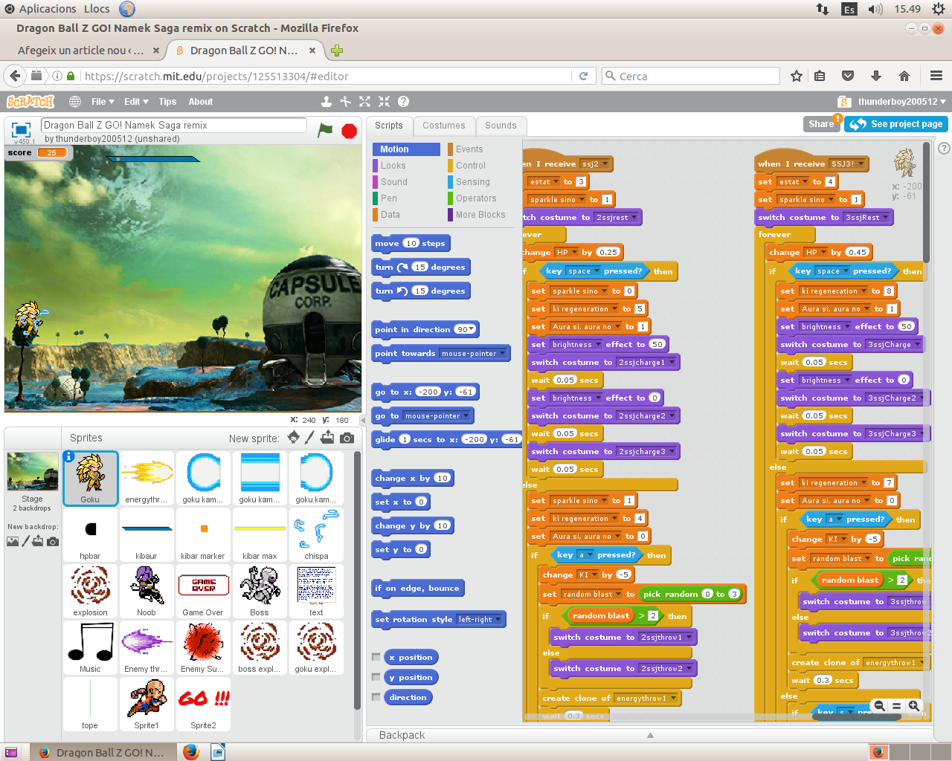
Task: Click the See project page button
Action: pyautogui.click(x=897, y=124)
